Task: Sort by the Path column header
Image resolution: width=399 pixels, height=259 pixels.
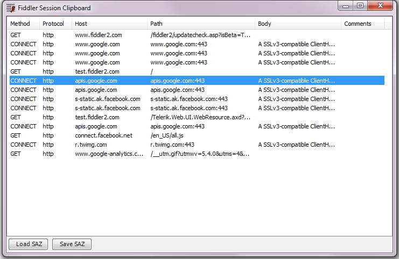Action: 201,24
